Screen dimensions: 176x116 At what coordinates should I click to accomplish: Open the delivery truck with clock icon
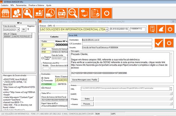point(51,13)
